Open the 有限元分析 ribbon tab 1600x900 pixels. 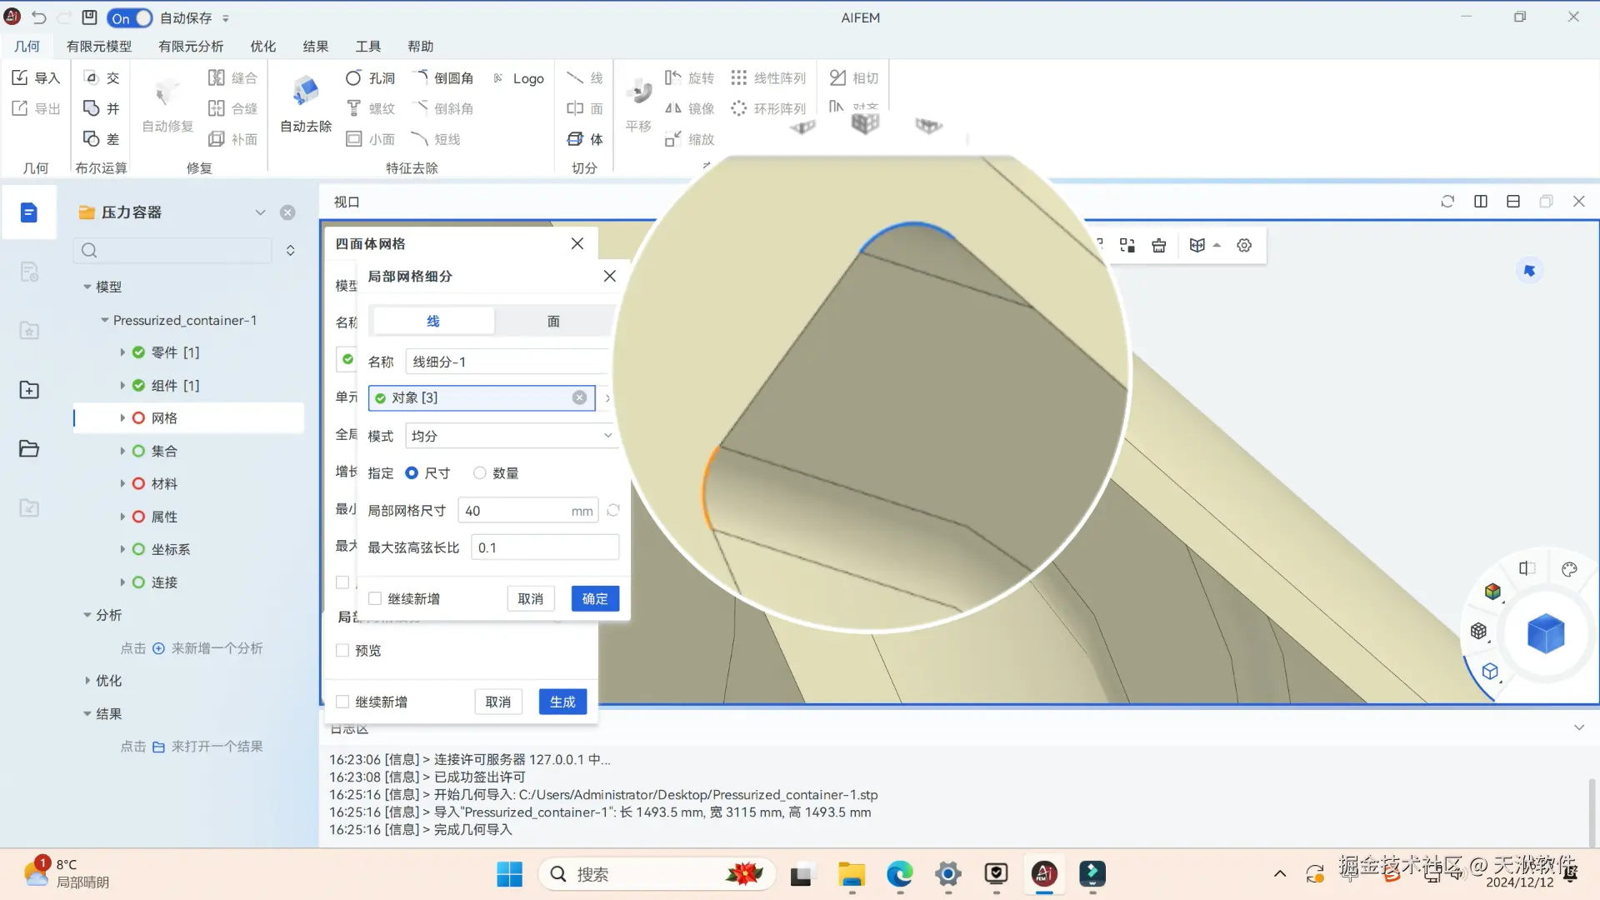click(x=191, y=46)
